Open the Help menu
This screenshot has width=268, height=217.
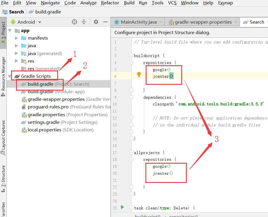click(208, 3)
